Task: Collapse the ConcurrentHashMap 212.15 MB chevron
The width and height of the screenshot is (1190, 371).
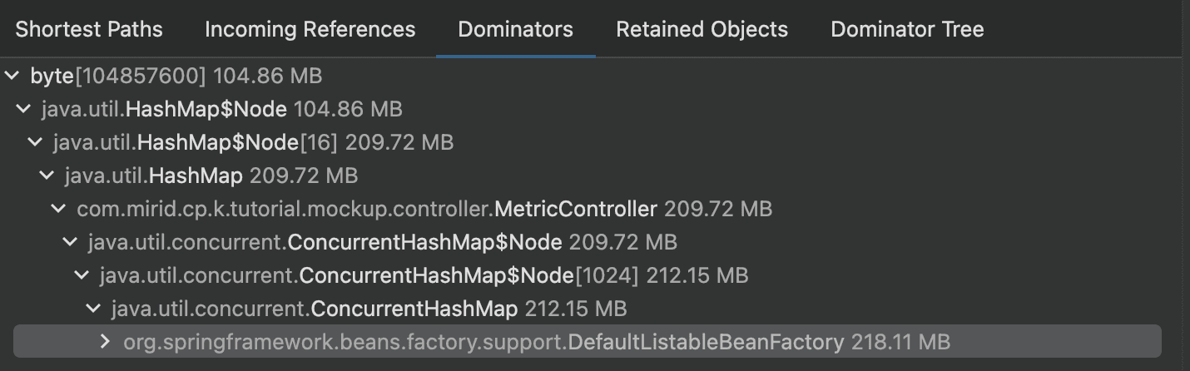Action: coord(94,309)
